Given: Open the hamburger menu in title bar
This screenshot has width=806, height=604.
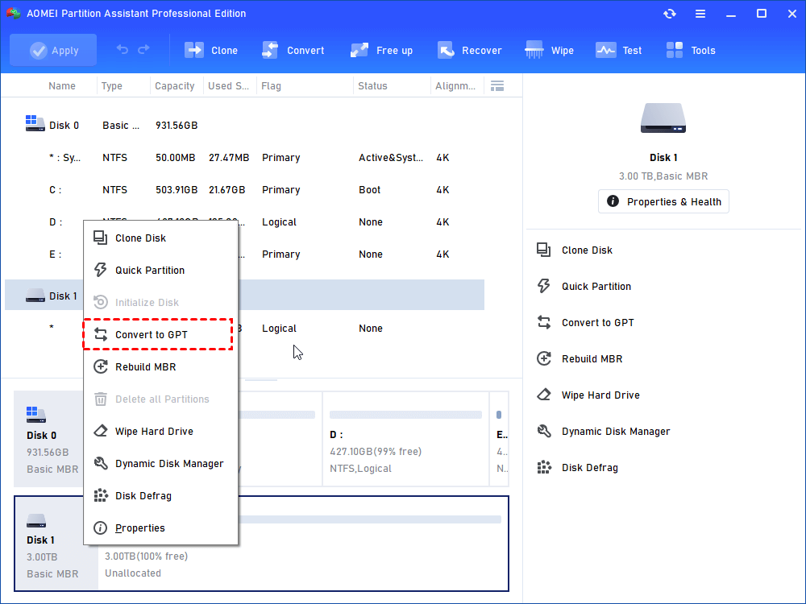Looking at the screenshot, I should [x=700, y=14].
